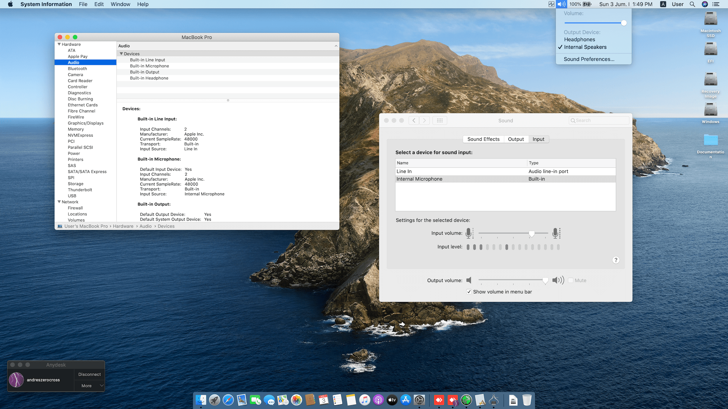Click the Anydesk Disconnect button

pyautogui.click(x=89, y=374)
